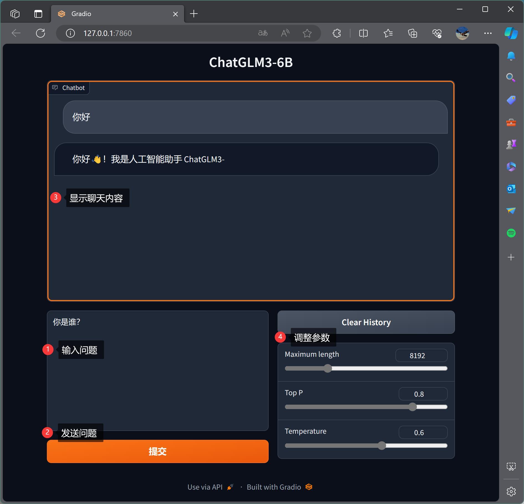This screenshot has width=524, height=504.
Task: Start Read aloud from address bar
Action: pyautogui.click(x=285, y=33)
